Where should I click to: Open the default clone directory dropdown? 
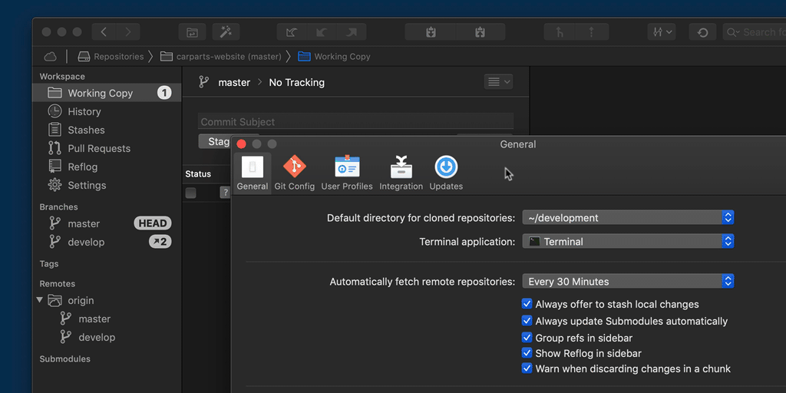pos(628,218)
